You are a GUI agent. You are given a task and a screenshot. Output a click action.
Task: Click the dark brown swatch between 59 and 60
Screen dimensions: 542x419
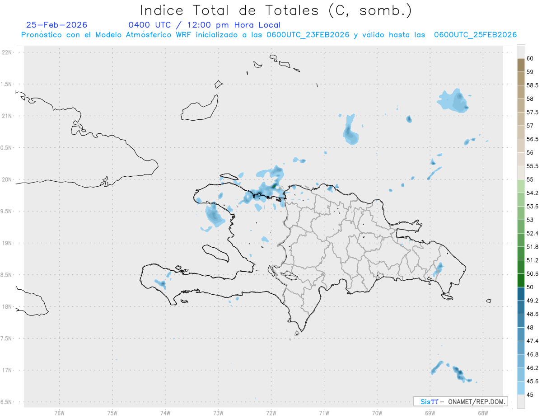point(521,65)
